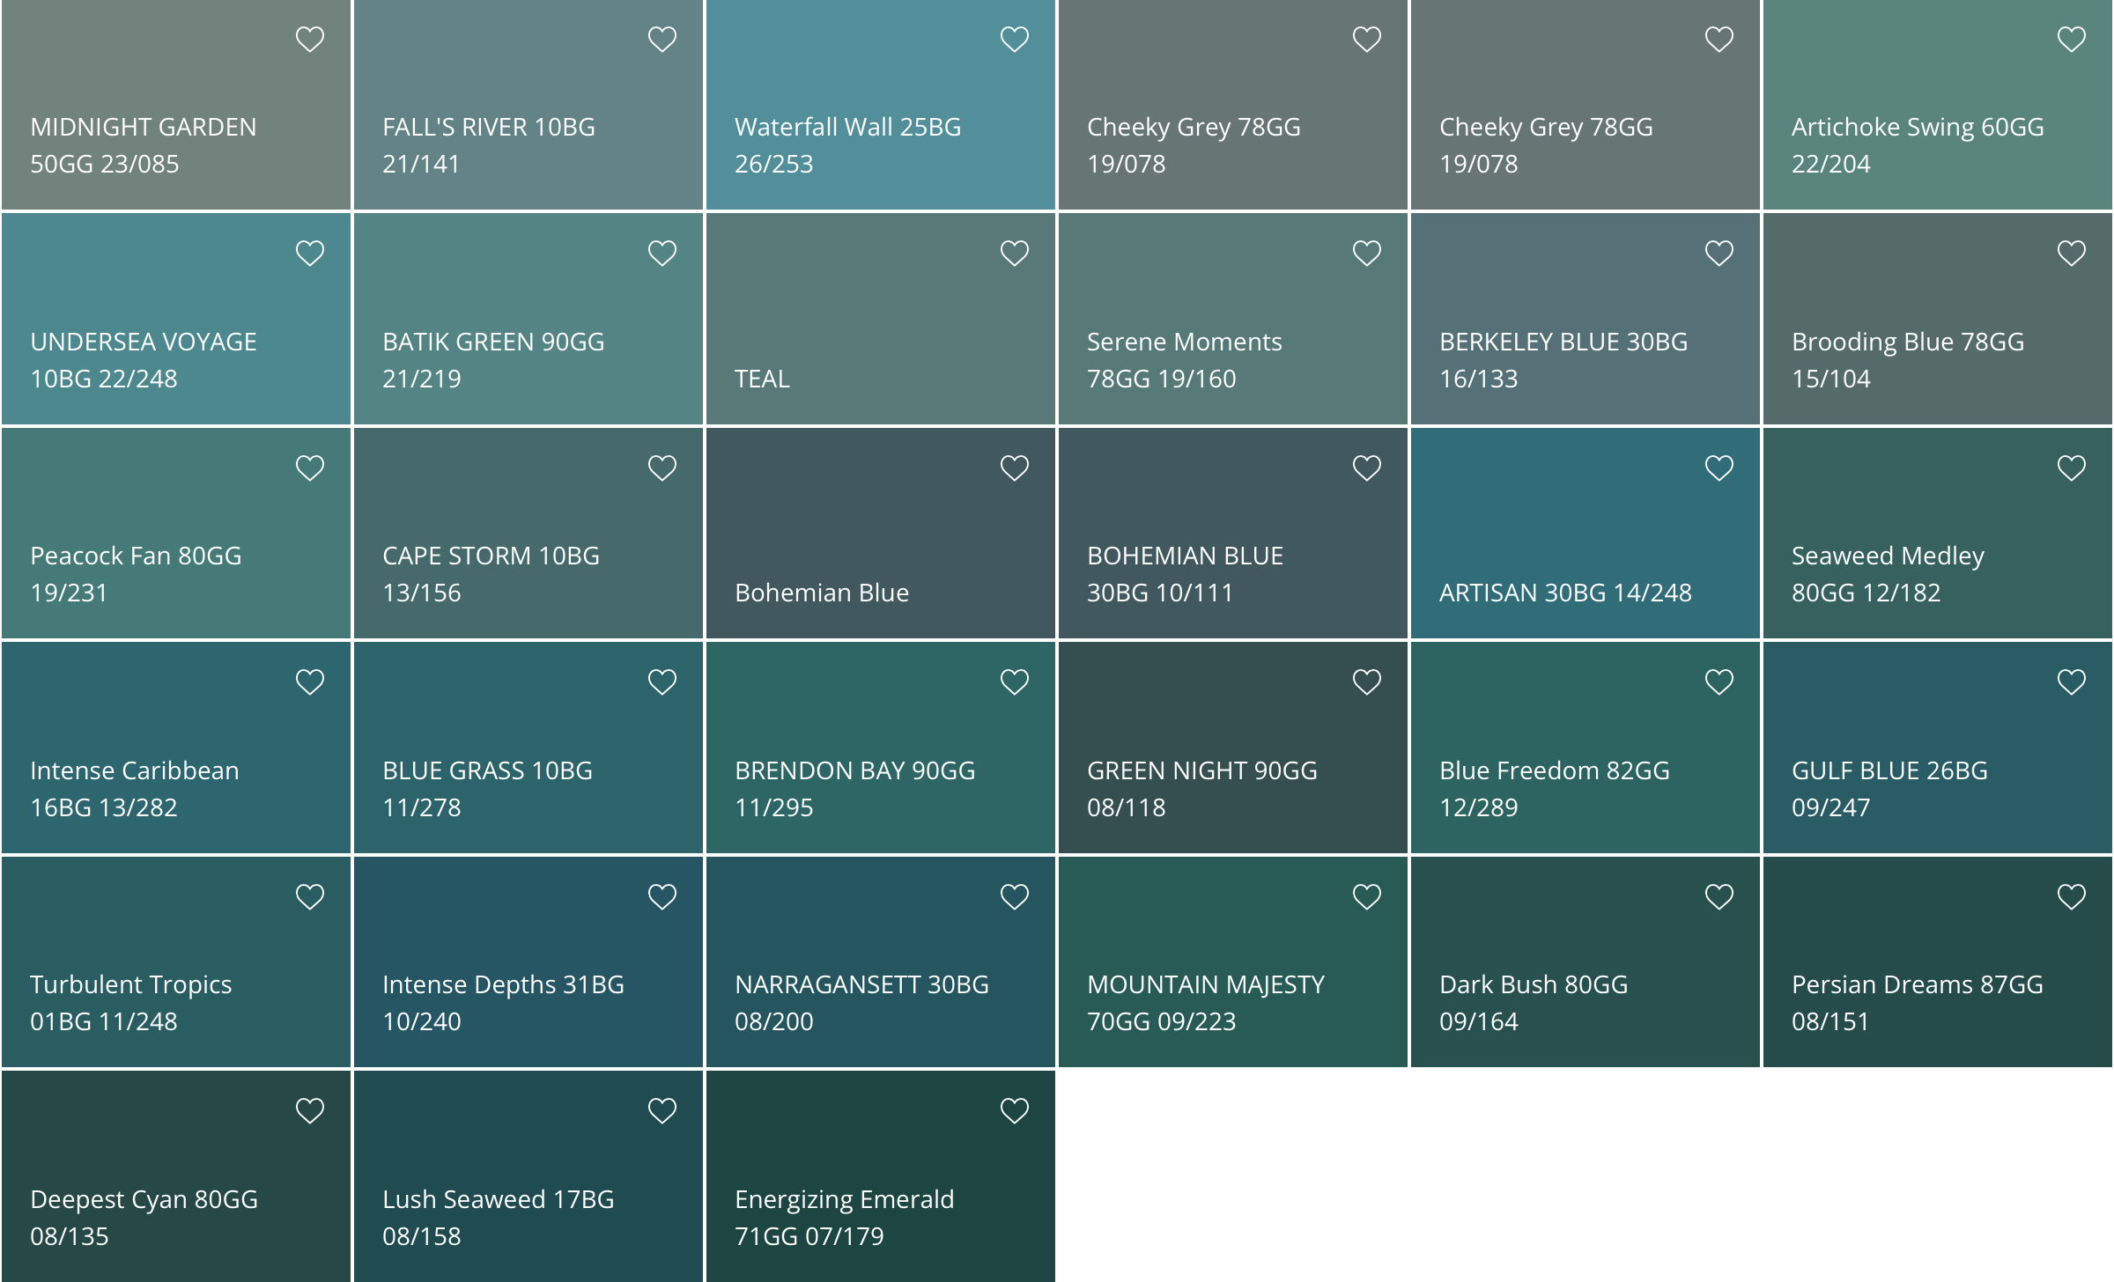Choose Cape Storm 10BG 13/156 swatch
Screen dimensions: 2114x1282
(528, 534)
